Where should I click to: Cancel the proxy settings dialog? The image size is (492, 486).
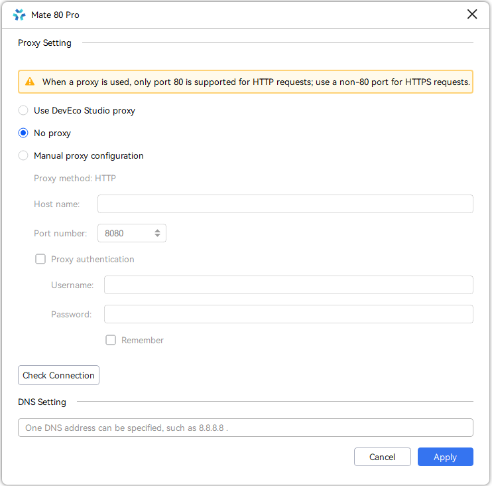coord(382,457)
